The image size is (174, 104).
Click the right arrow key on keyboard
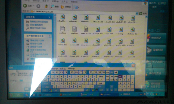click(x=116, y=90)
